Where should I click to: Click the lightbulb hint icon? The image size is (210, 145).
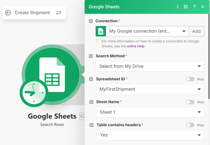coord(98,41)
